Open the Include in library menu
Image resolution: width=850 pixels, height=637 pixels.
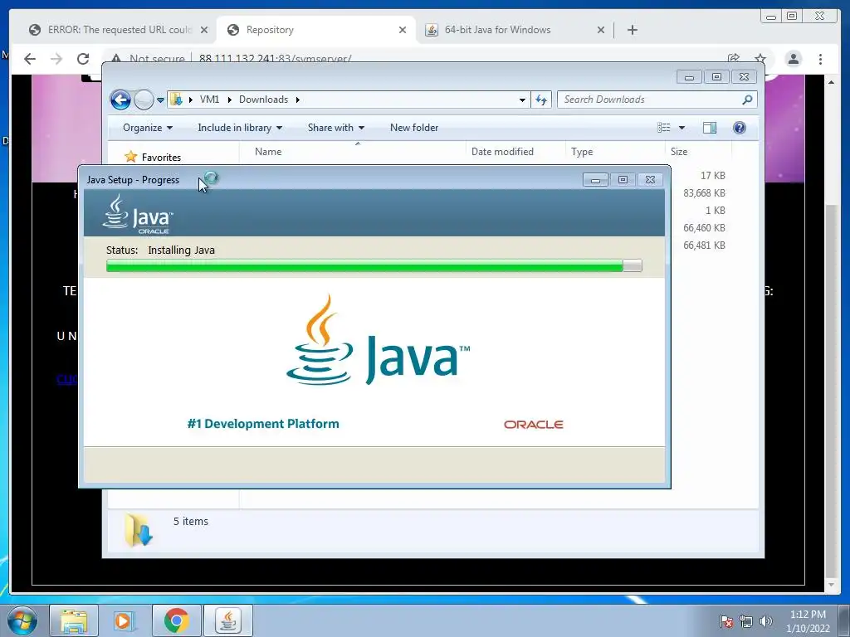coord(240,128)
